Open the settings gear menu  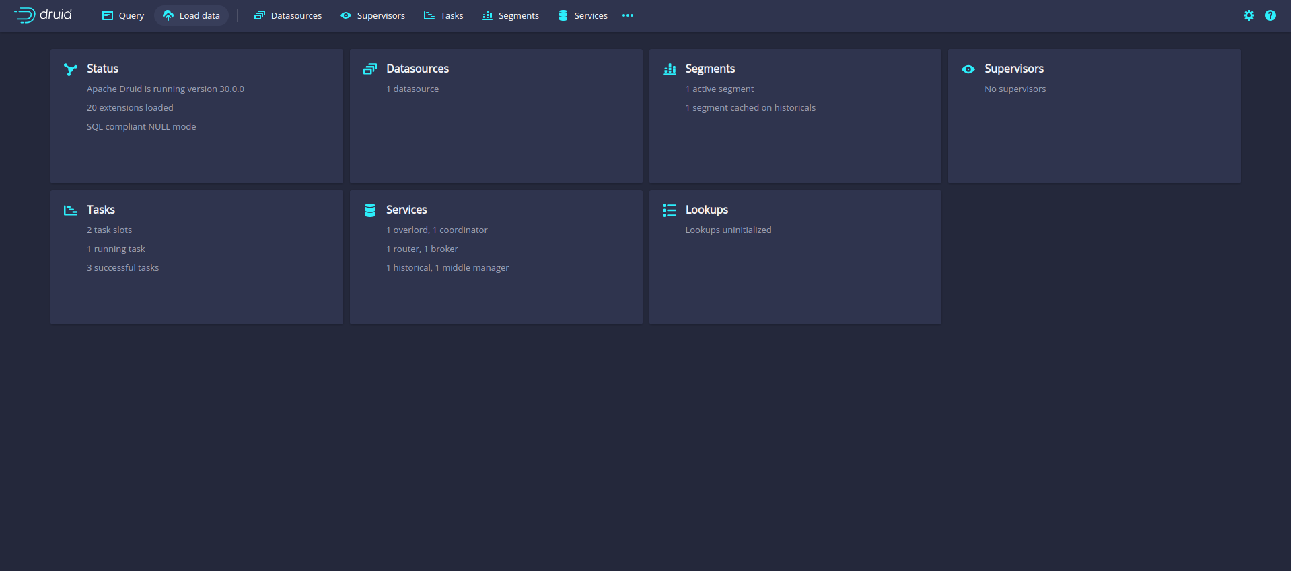[x=1248, y=15]
